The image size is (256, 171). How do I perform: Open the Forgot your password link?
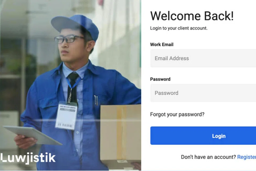click(x=177, y=114)
